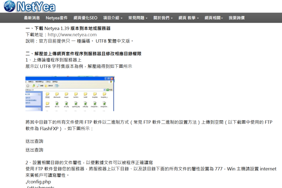Click the NetYea globe logo
The image size is (282, 188).
(x=9, y=6)
